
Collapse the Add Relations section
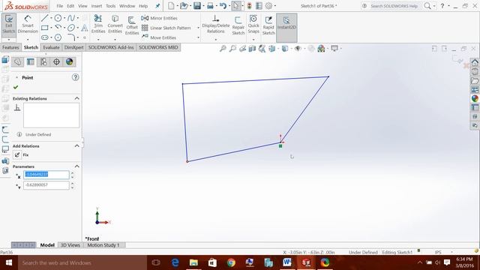click(76, 145)
